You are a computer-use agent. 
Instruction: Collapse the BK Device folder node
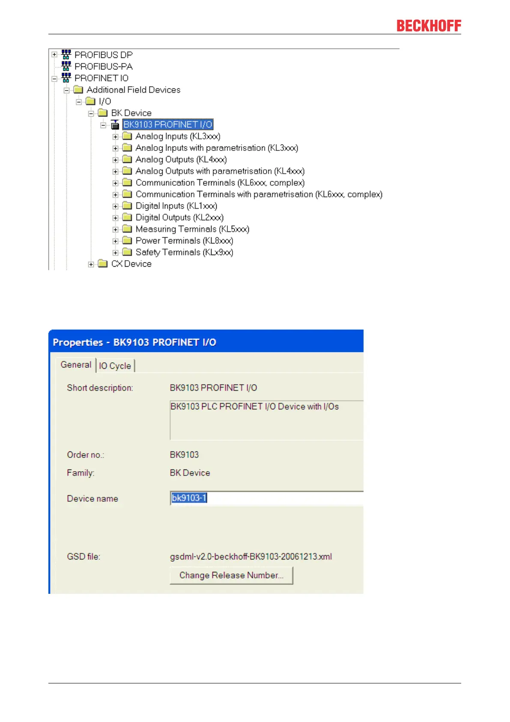pyautogui.click(x=91, y=113)
